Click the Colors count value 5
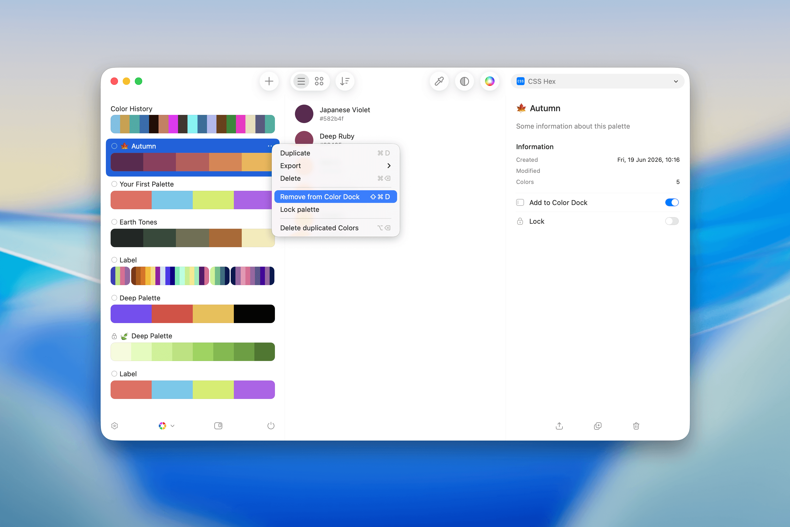 [678, 182]
